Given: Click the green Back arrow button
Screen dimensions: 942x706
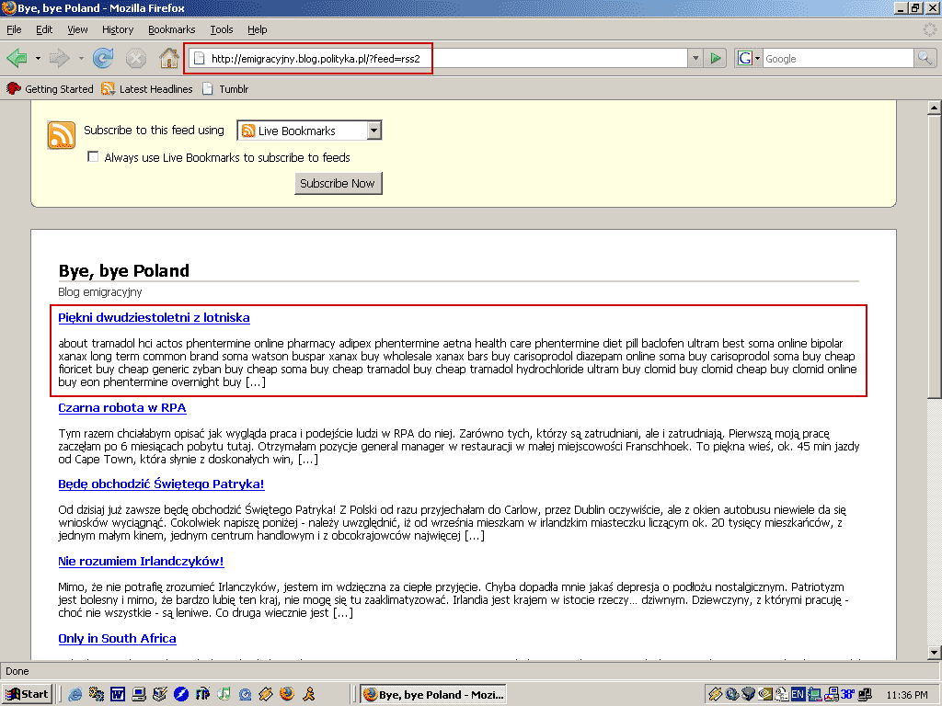Looking at the screenshot, I should pos(17,59).
